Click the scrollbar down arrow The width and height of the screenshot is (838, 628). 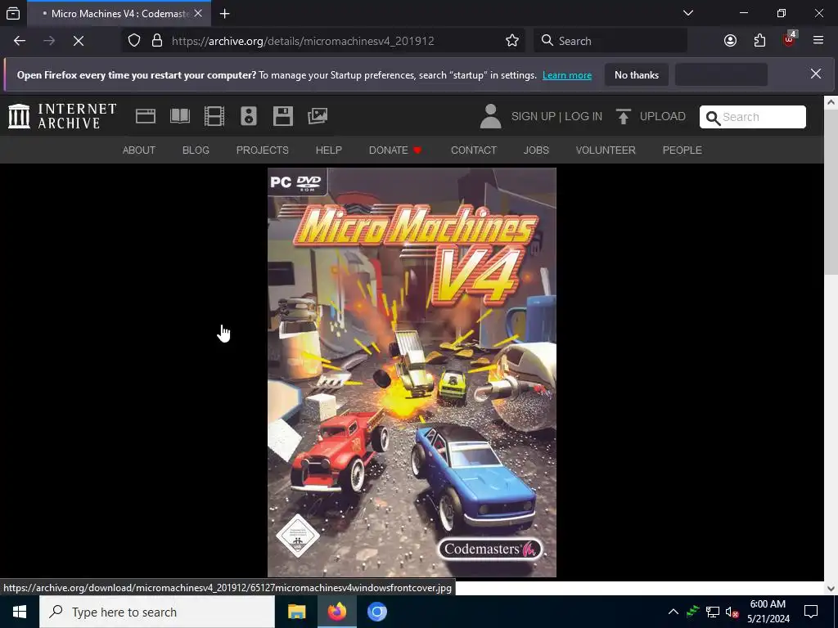coord(831,588)
